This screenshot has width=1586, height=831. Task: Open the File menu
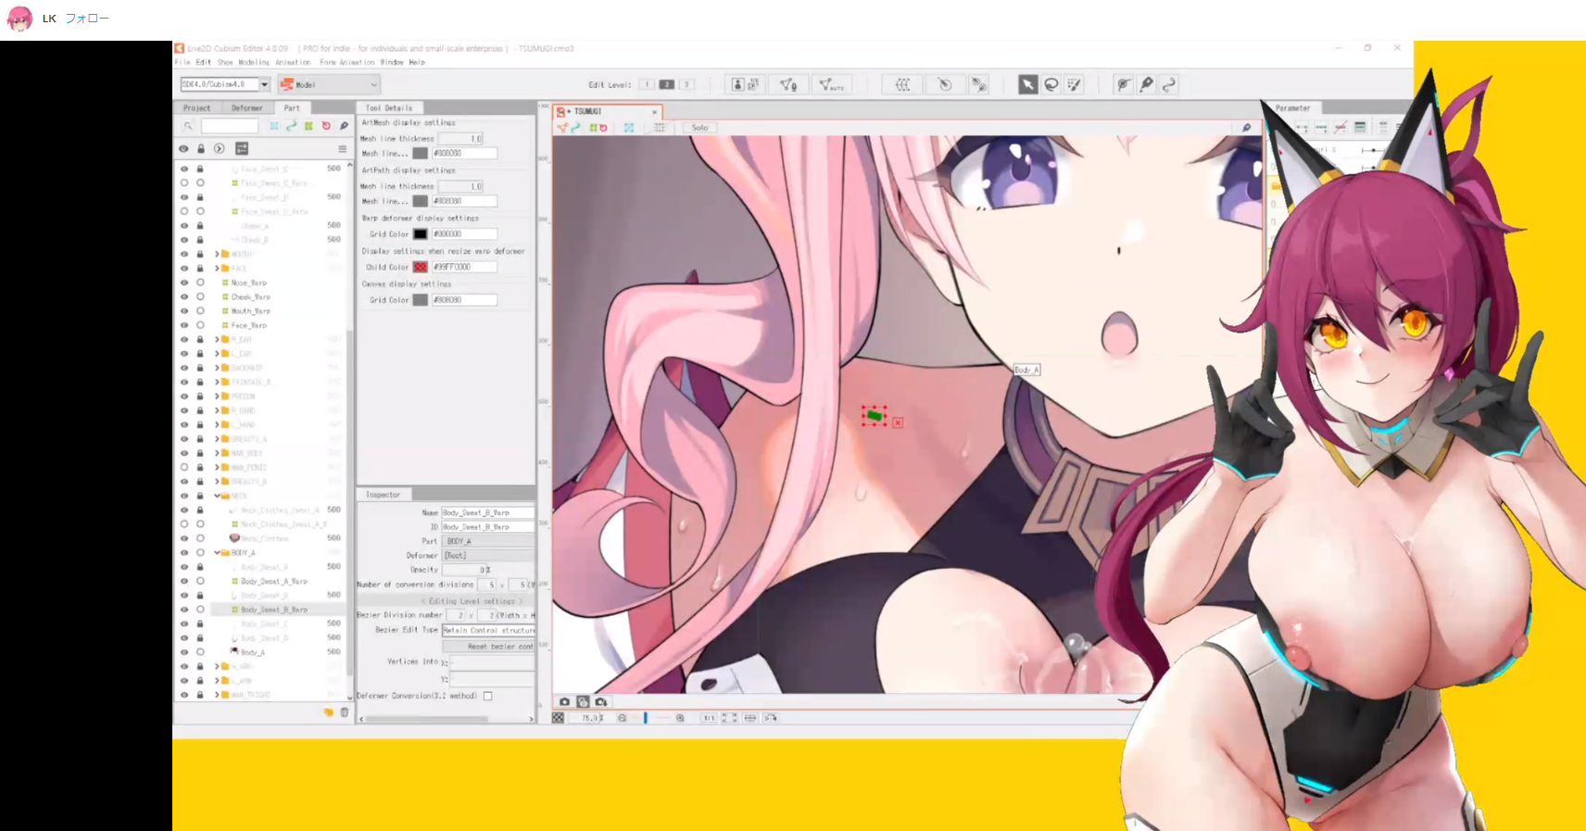point(183,62)
